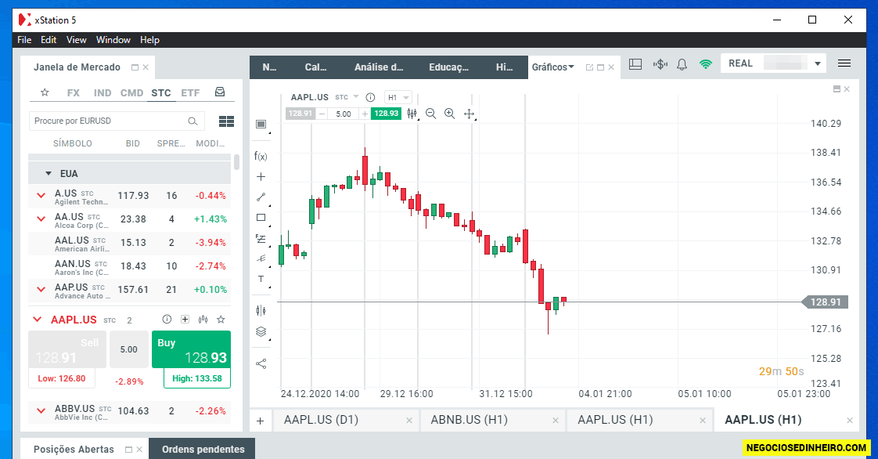
Task: Open the info icon next to the AAPL.US chart title
Action: [370, 97]
